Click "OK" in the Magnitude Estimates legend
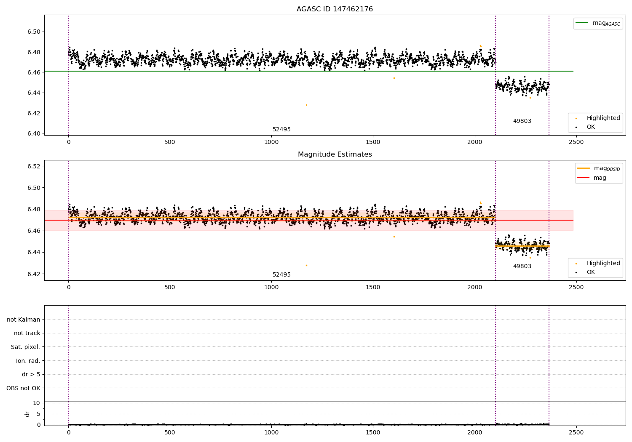 pyautogui.click(x=591, y=272)
